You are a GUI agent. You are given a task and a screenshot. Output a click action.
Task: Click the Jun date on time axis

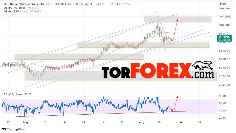tap(66, 122)
